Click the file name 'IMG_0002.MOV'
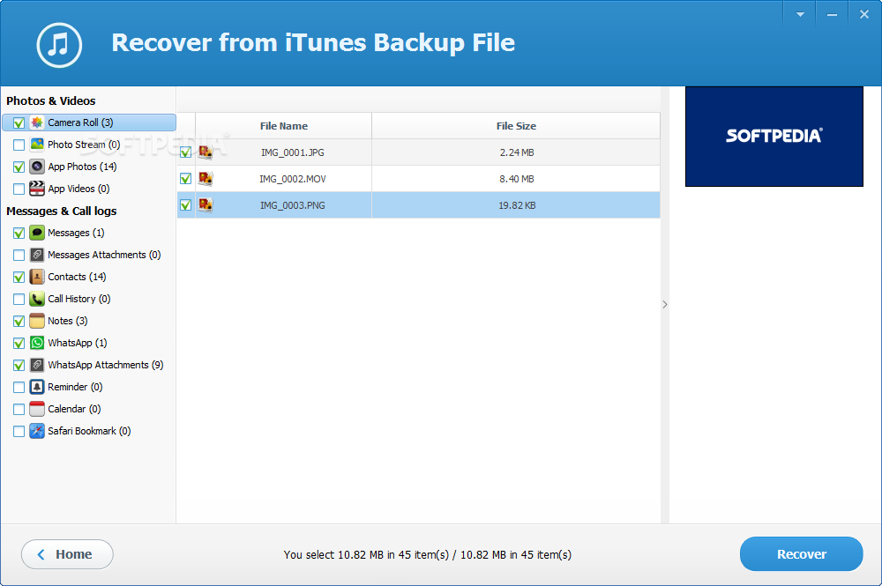 point(293,179)
